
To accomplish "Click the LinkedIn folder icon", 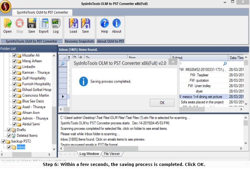I will pos(19,67).
